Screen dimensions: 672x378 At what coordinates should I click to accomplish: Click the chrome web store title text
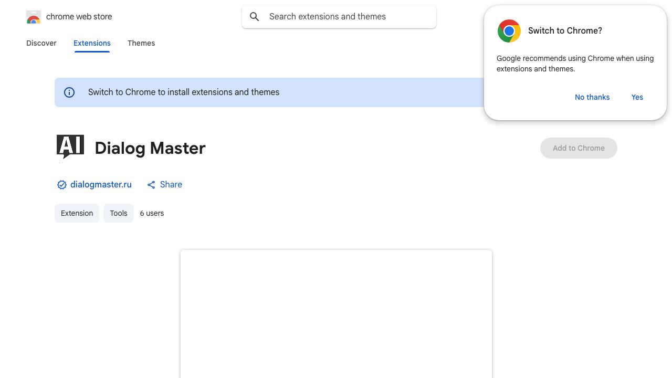point(79,17)
